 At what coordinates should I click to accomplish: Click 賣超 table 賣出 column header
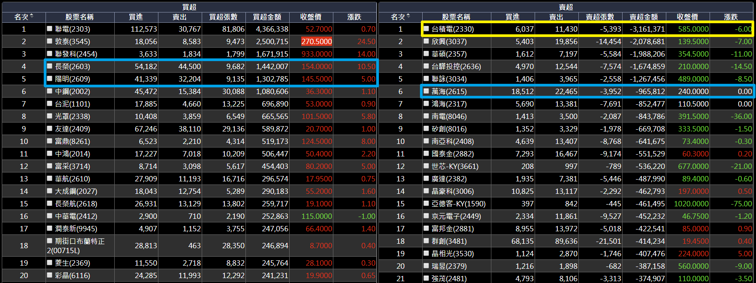pos(556,16)
